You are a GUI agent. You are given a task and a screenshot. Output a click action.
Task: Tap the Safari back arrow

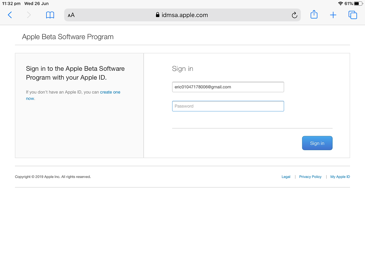point(10,15)
